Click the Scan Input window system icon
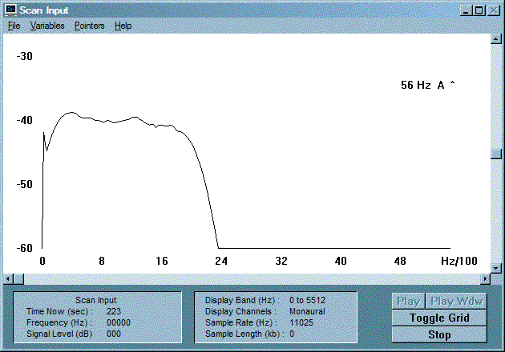Viewport: 505px width, 352px height. pos(10,10)
